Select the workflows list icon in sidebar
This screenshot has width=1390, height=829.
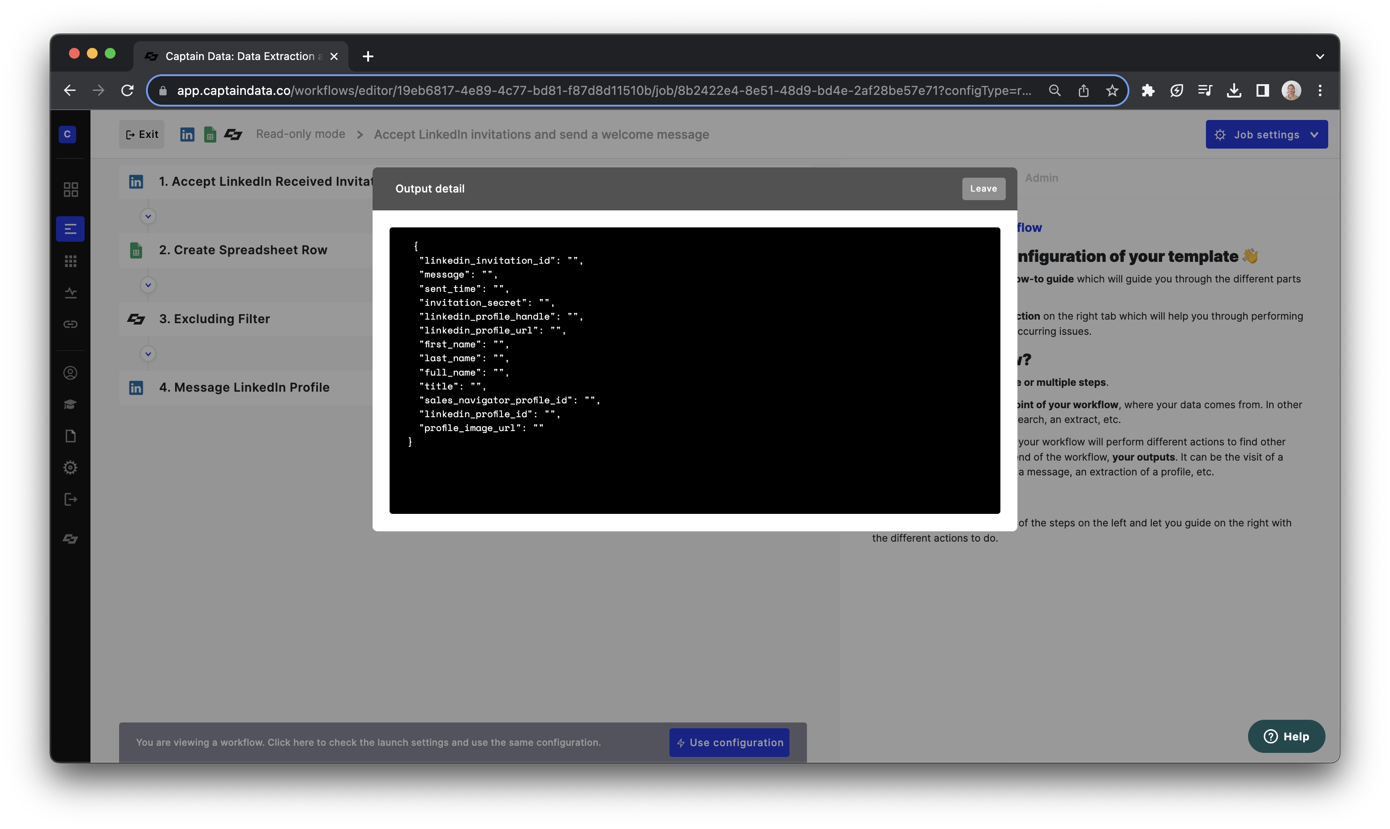[70, 229]
